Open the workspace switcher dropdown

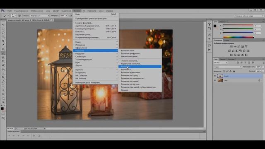[x=249, y=16]
